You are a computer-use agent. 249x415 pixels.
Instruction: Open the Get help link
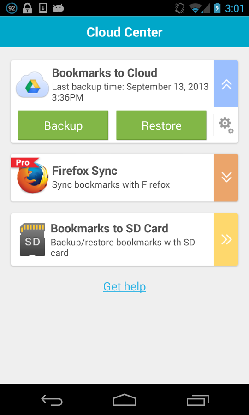125,286
